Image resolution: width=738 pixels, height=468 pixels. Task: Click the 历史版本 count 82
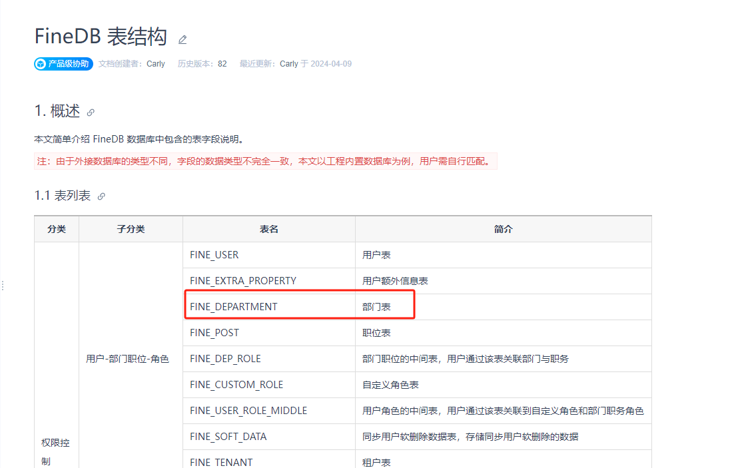[x=222, y=63]
